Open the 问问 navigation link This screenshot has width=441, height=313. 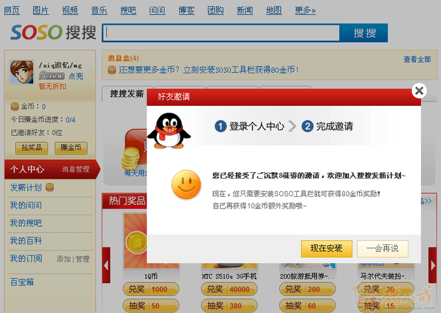pyautogui.click(x=157, y=10)
